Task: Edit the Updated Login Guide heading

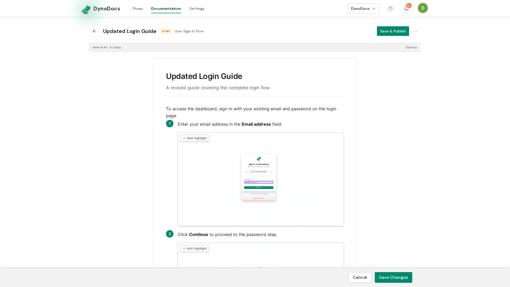Action: 204,76
